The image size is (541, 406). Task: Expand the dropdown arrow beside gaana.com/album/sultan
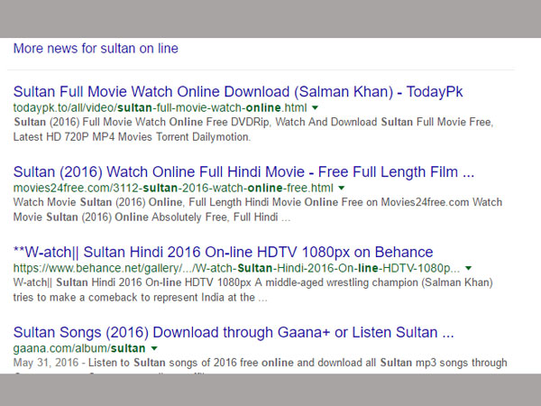click(x=154, y=348)
